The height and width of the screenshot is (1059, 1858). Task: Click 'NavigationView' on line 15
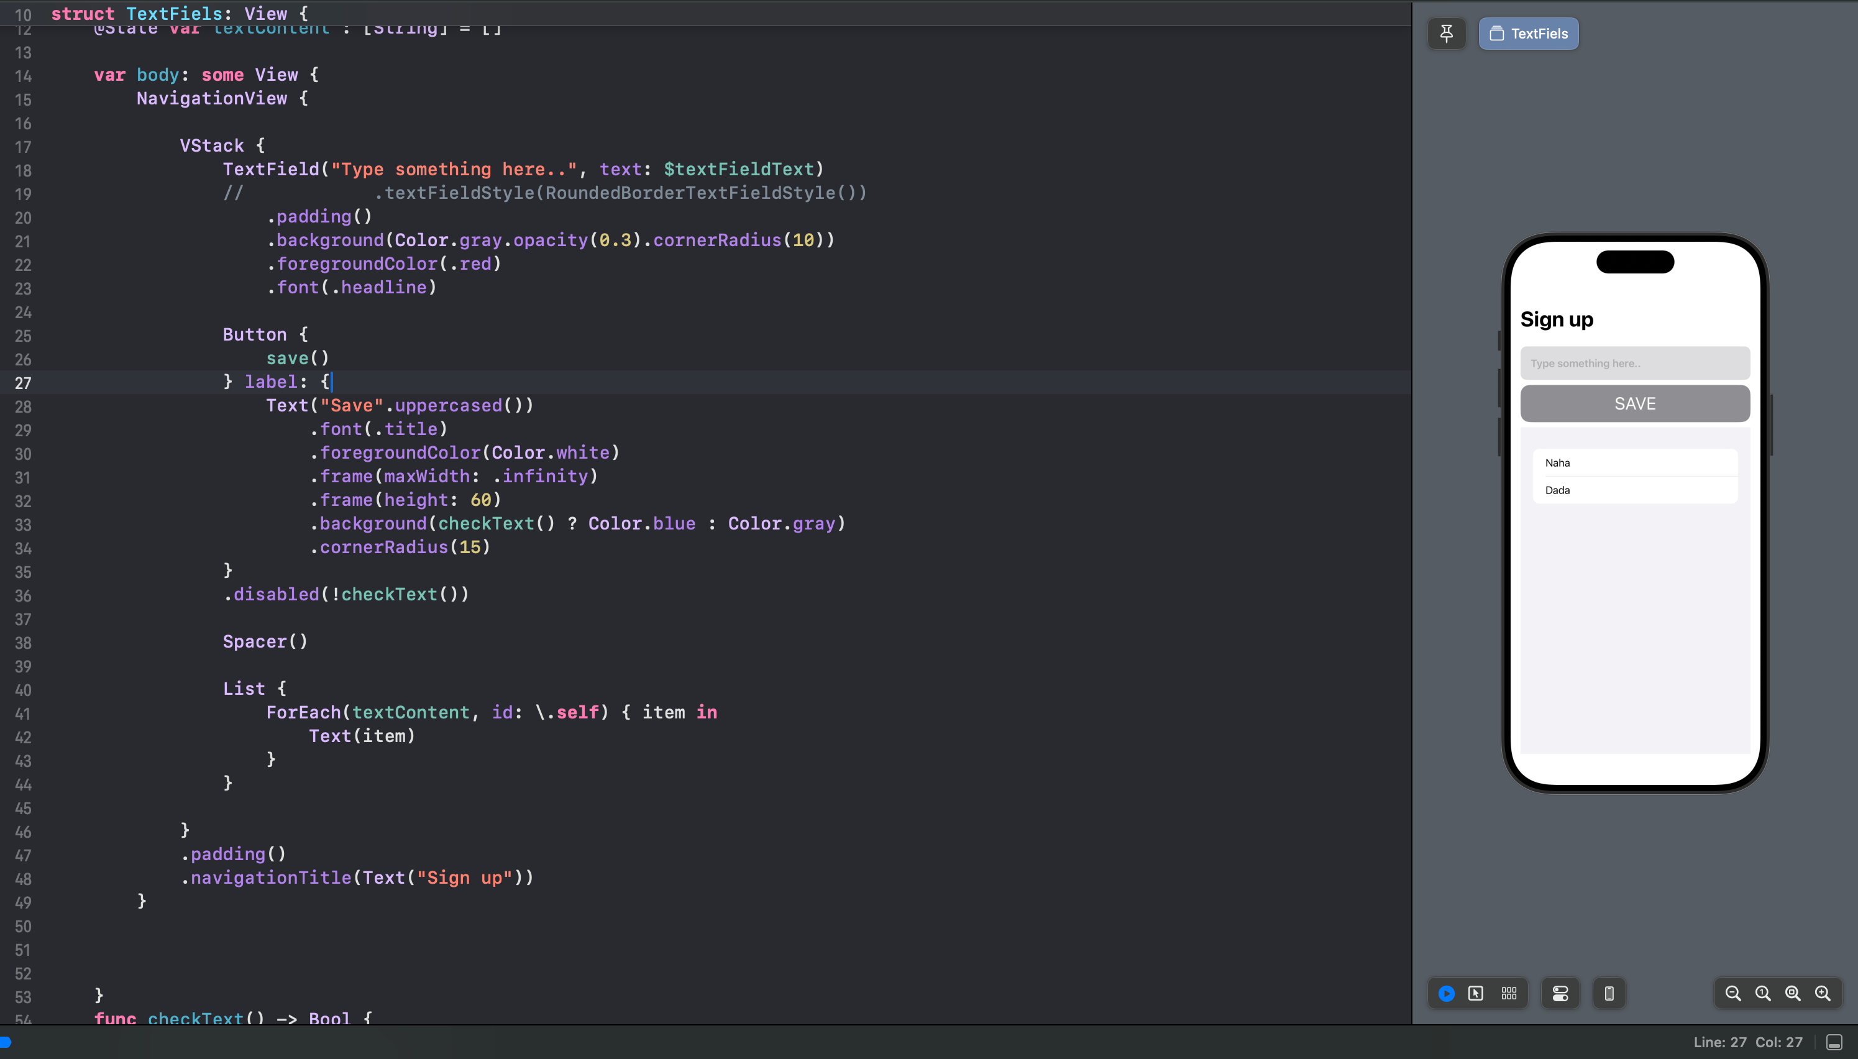coord(212,98)
